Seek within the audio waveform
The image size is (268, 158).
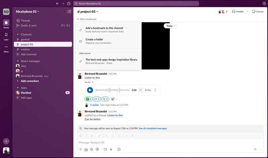point(113,90)
